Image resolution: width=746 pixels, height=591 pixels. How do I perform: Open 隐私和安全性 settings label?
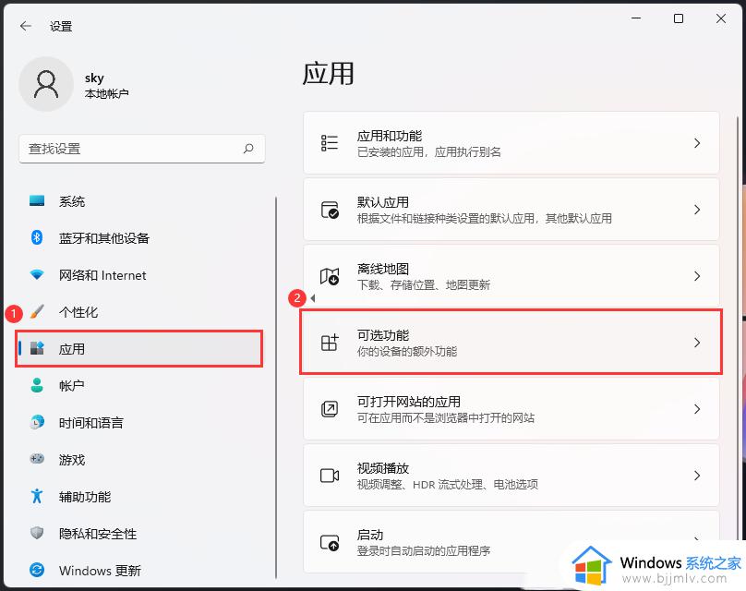98,534
